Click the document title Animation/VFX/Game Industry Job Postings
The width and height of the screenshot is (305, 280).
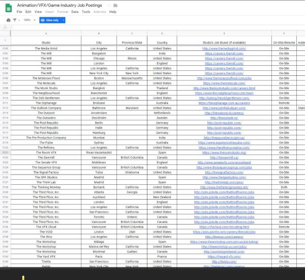[x=59, y=5]
